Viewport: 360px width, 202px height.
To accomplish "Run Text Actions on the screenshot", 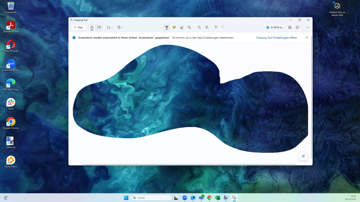I will [x=207, y=27].
